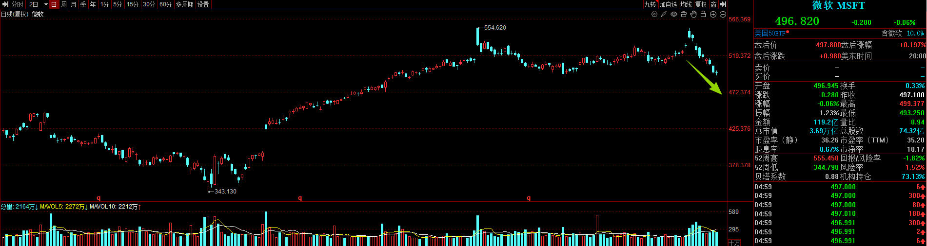Open the 窗 window layout button
Viewport: 927px width, 246px height.
pos(713,4)
